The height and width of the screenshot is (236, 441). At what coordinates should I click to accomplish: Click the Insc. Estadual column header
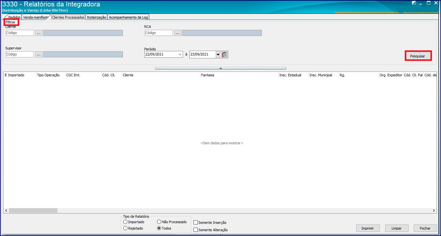click(293, 75)
